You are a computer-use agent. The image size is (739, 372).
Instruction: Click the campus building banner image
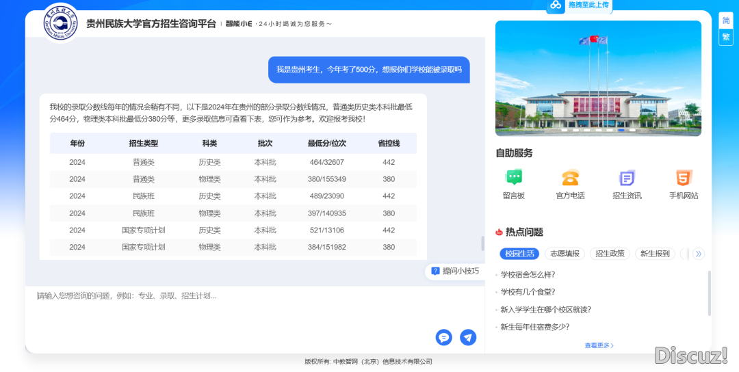pyautogui.click(x=598, y=78)
